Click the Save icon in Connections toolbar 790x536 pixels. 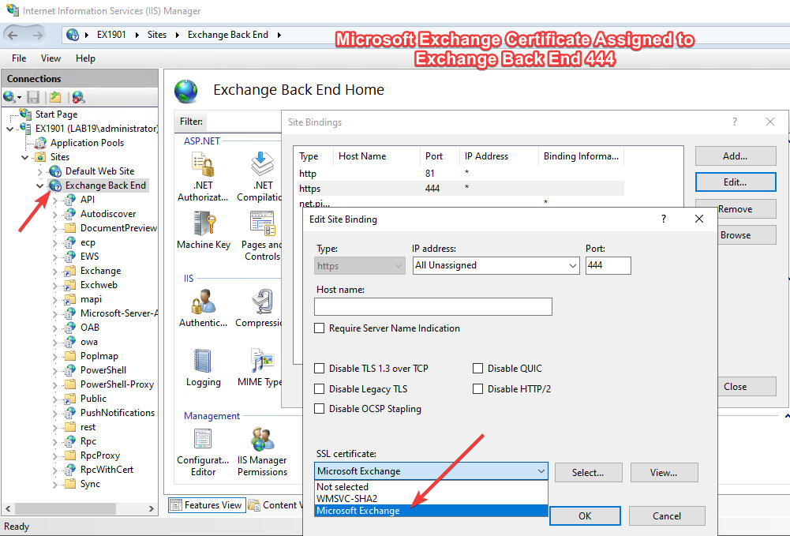click(33, 97)
